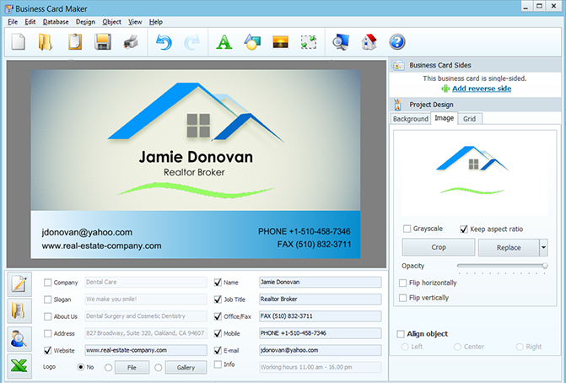Open help with blue question mark
The image size is (566, 383).
tap(397, 42)
